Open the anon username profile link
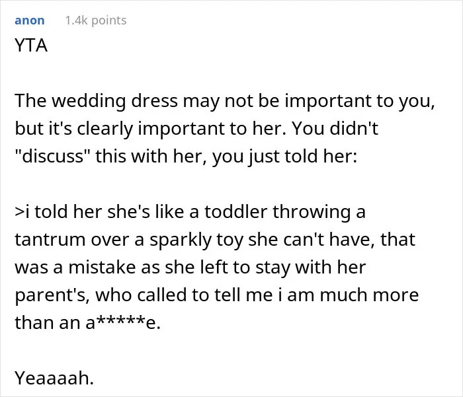The image size is (463, 397). [x=30, y=20]
